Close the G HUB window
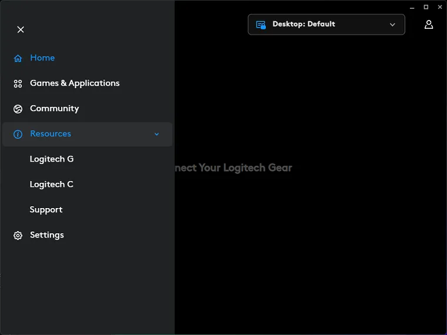The height and width of the screenshot is (335, 447). 440,7
